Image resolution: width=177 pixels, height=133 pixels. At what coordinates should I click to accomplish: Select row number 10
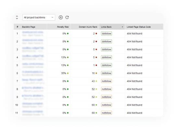tap(17, 105)
